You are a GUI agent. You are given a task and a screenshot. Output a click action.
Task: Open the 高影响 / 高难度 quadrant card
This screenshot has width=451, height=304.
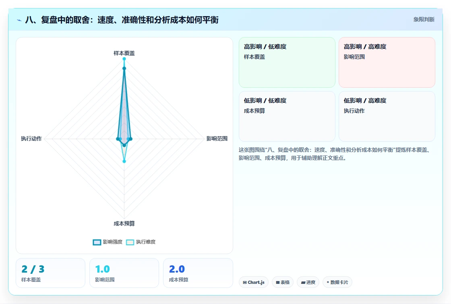(387, 62)
